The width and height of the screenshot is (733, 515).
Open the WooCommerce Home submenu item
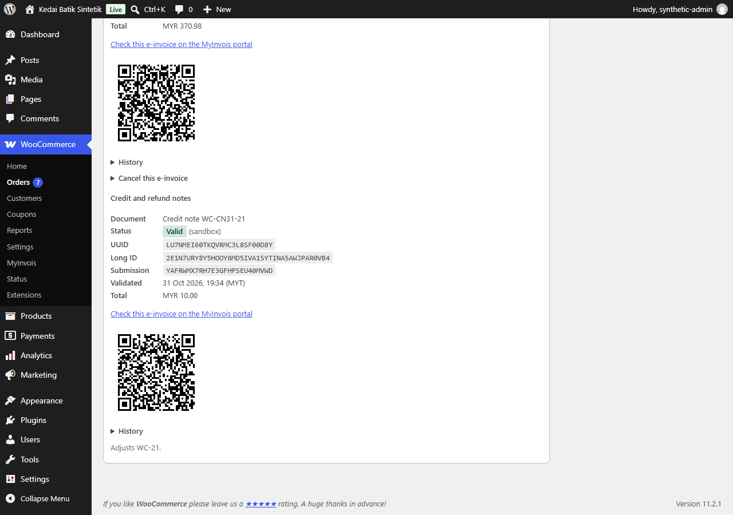coord(17,166)
